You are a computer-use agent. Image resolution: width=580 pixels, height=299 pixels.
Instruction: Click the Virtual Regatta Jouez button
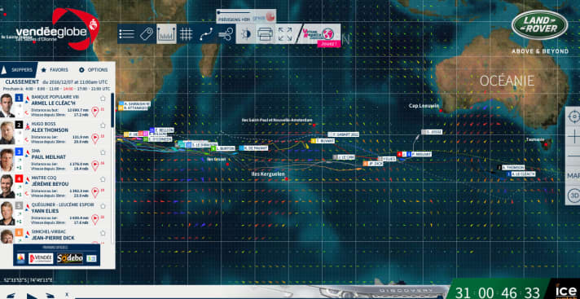coord(328,44)
